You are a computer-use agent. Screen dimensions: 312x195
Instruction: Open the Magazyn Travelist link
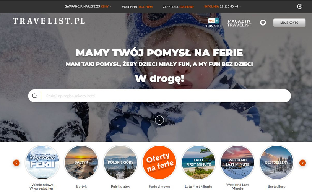pos(239,23)
